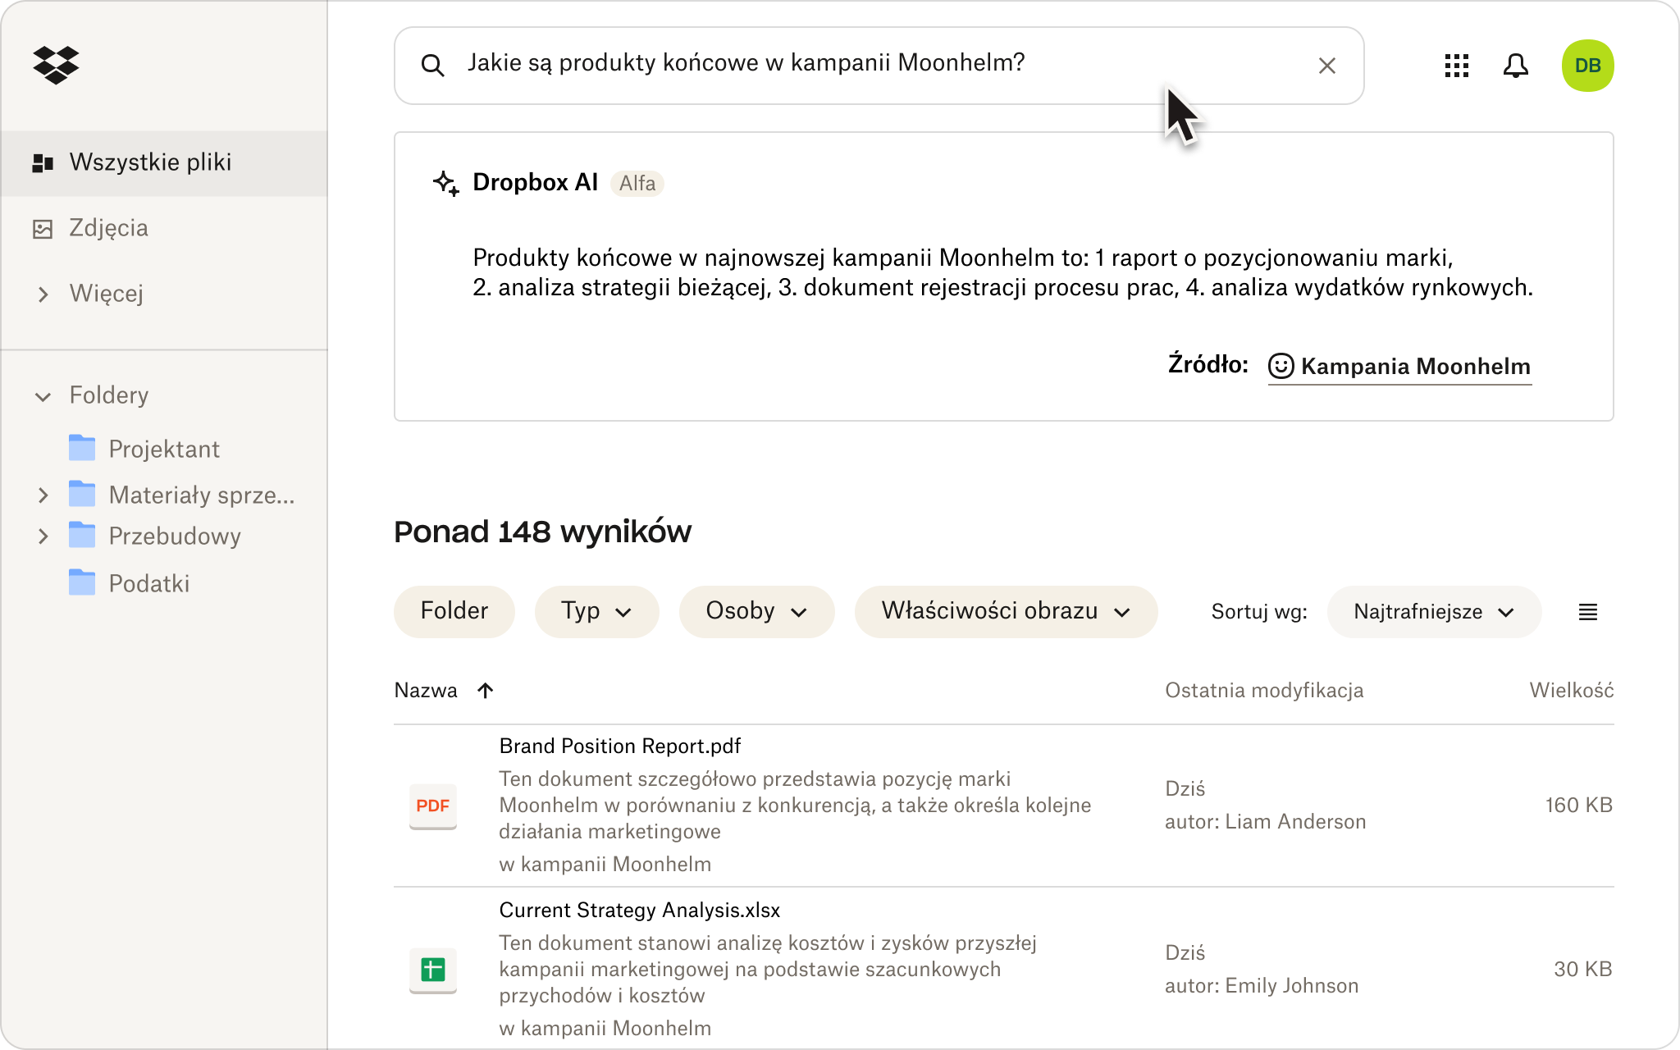Click 'autor: Liam Anderson' text
1680x1050 pixels.
point(1265,822)
